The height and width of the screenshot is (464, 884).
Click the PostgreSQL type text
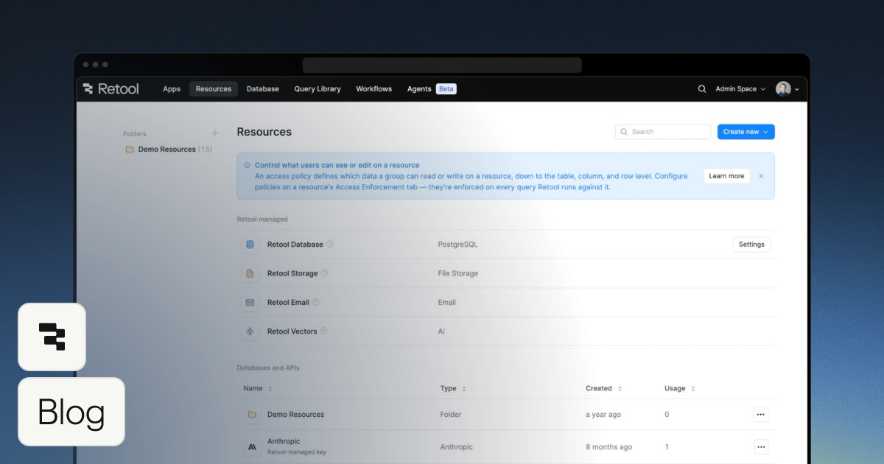point(457,245)
